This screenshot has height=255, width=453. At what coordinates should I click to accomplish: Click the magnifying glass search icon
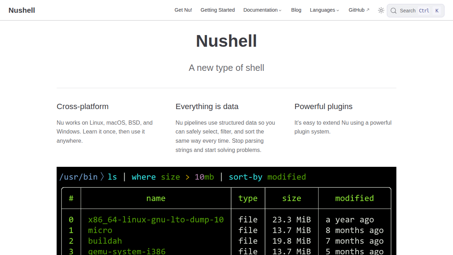click(394, 11)
